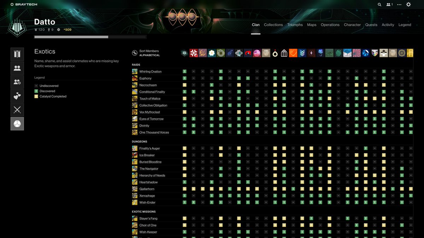Image resolution: width=424 pixels, height=238 pixels.
Task: Open the Quests tab
Action: click(x=371, y=25)
